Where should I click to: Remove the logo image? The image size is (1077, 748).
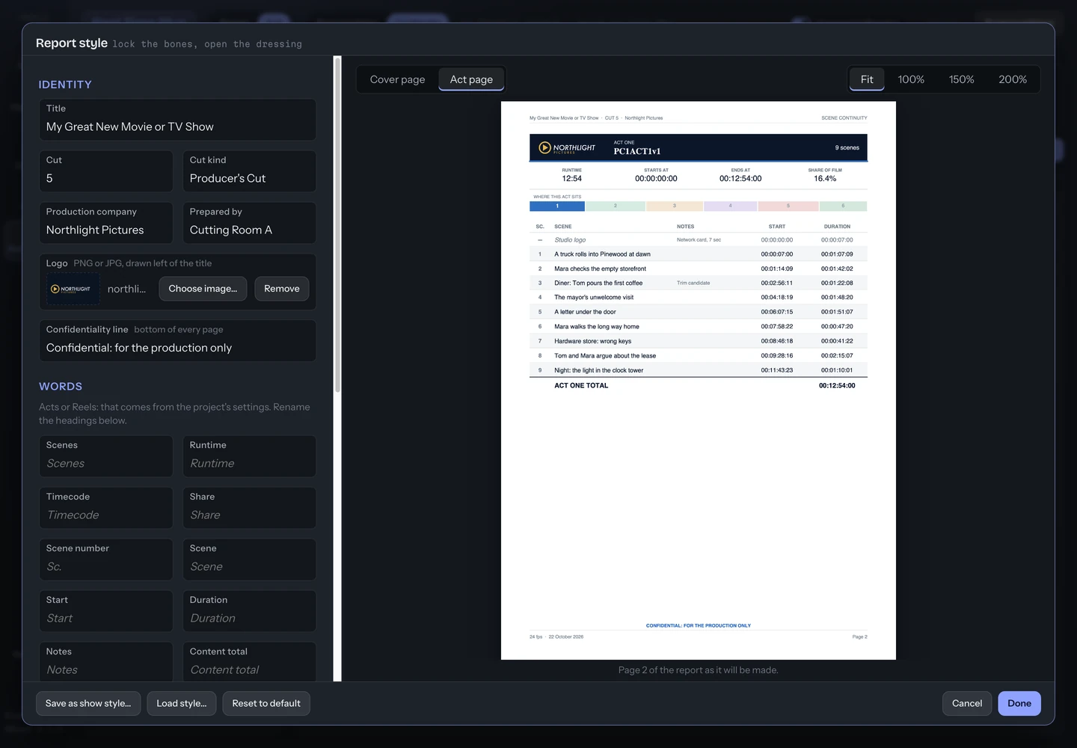282,289
